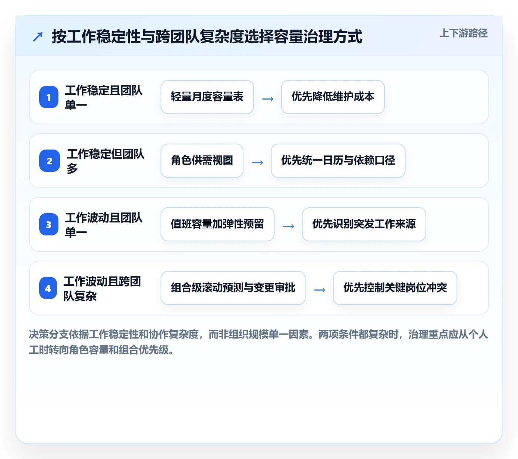Select the 工作波动且团队单一 condition label
The image size is (518, 459).
[x=104, y=225]
